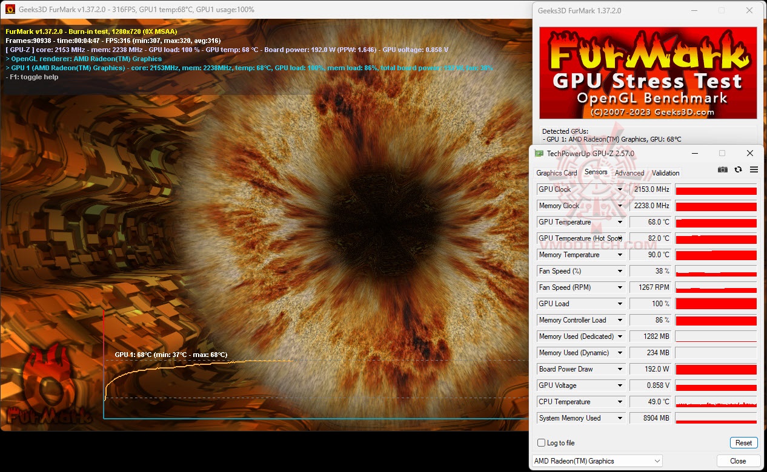Viewport: 767px width, 472px height.
Task: Click the GPU Temperature 68.0 °C value
Action: 650,222
